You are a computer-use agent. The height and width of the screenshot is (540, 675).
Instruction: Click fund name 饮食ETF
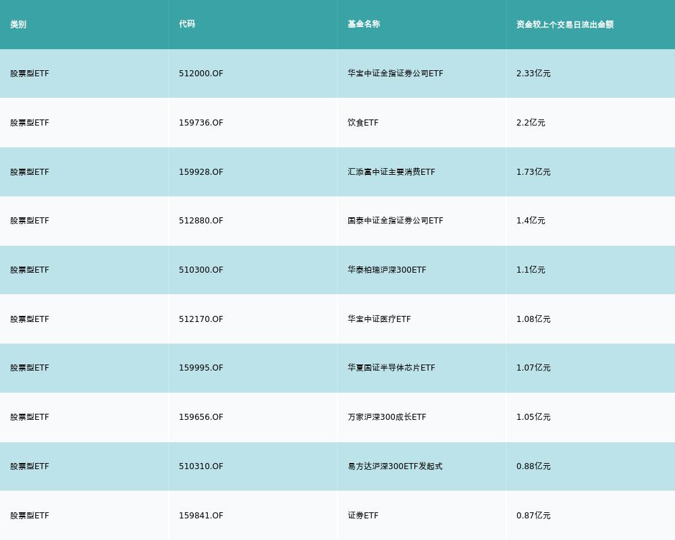pos(363,123)
